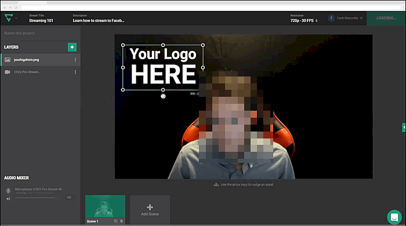The image size is (406, 226).
Task: Click the 'Use the arrow keys to nudge' hint
Action: [x=247, y=185]
